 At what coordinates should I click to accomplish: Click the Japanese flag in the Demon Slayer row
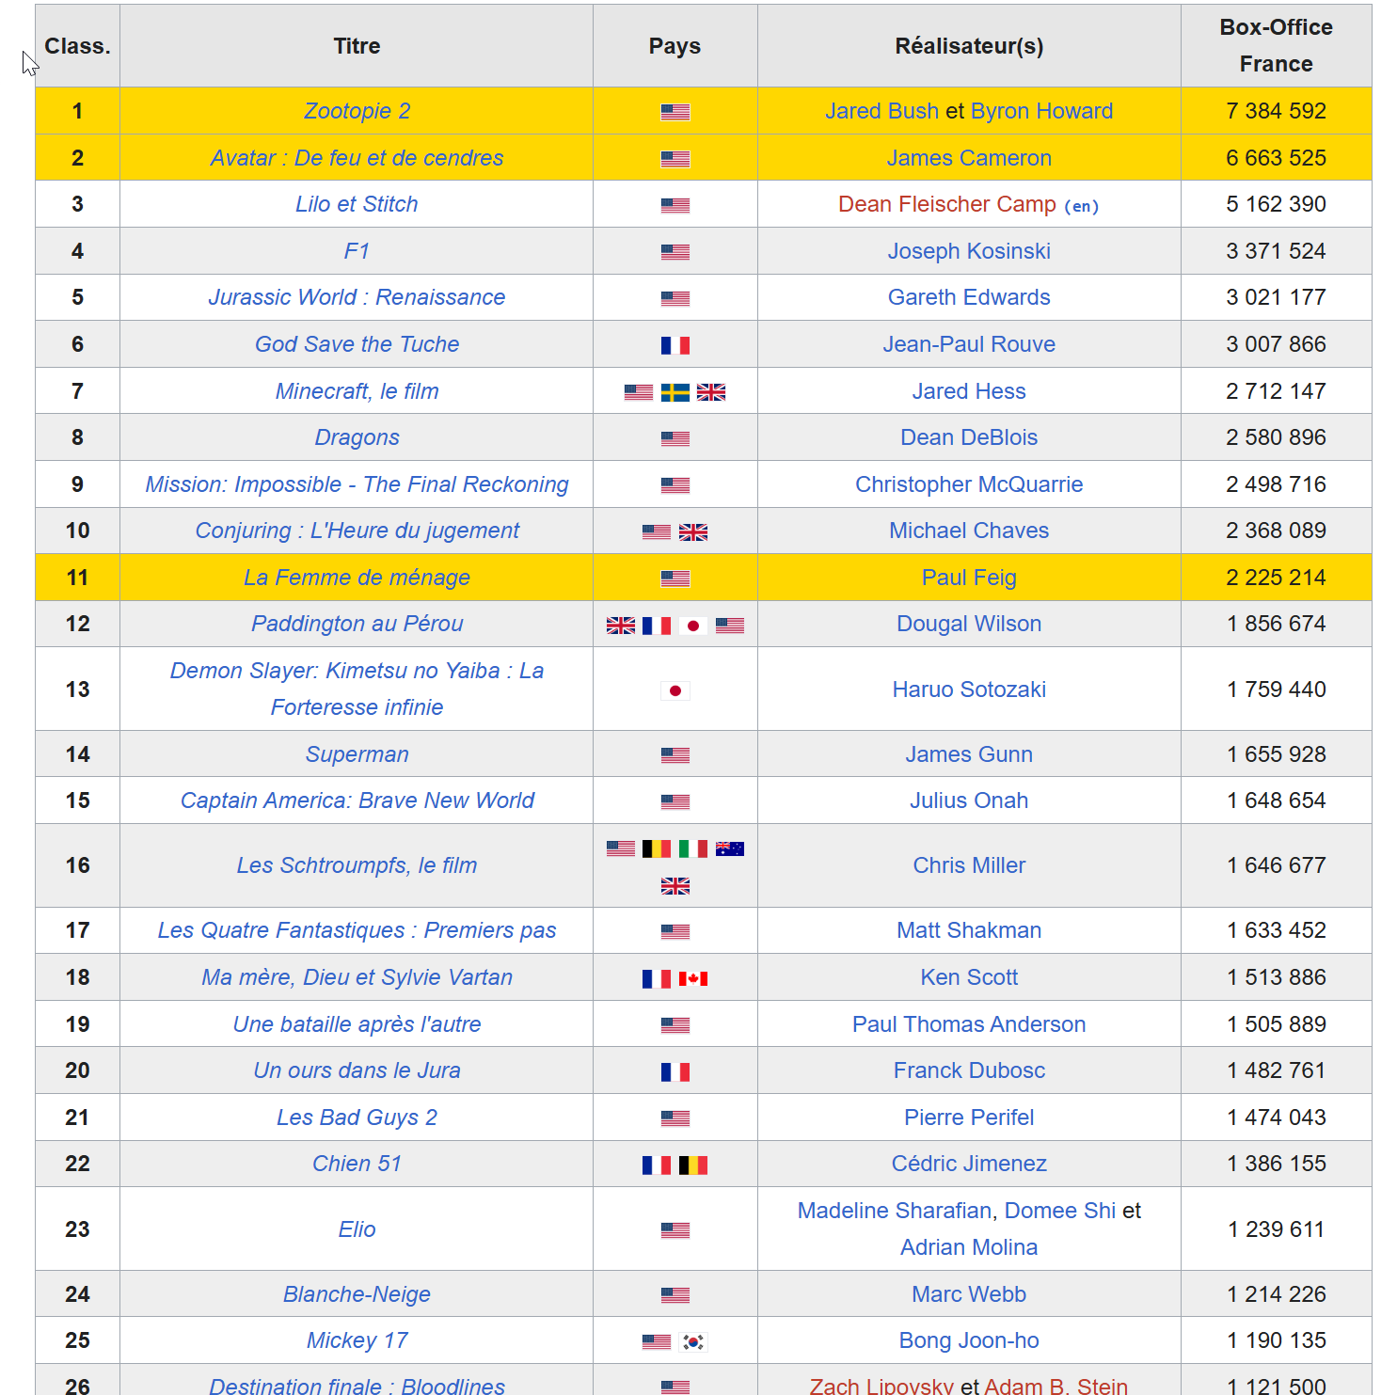click(x=675, y=690)
